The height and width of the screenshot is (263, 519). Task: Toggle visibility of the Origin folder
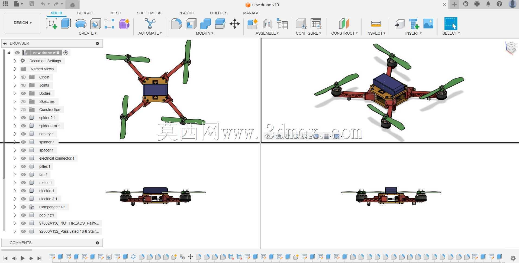[x=23, y=77]
